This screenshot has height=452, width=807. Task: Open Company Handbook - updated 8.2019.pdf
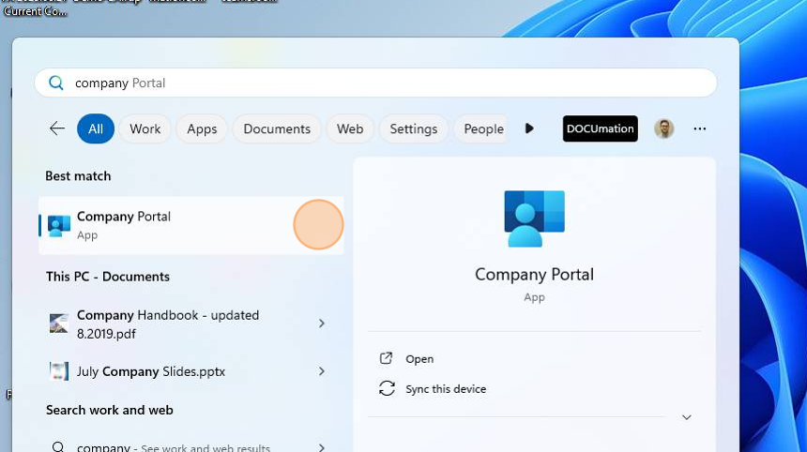[191, 324]
